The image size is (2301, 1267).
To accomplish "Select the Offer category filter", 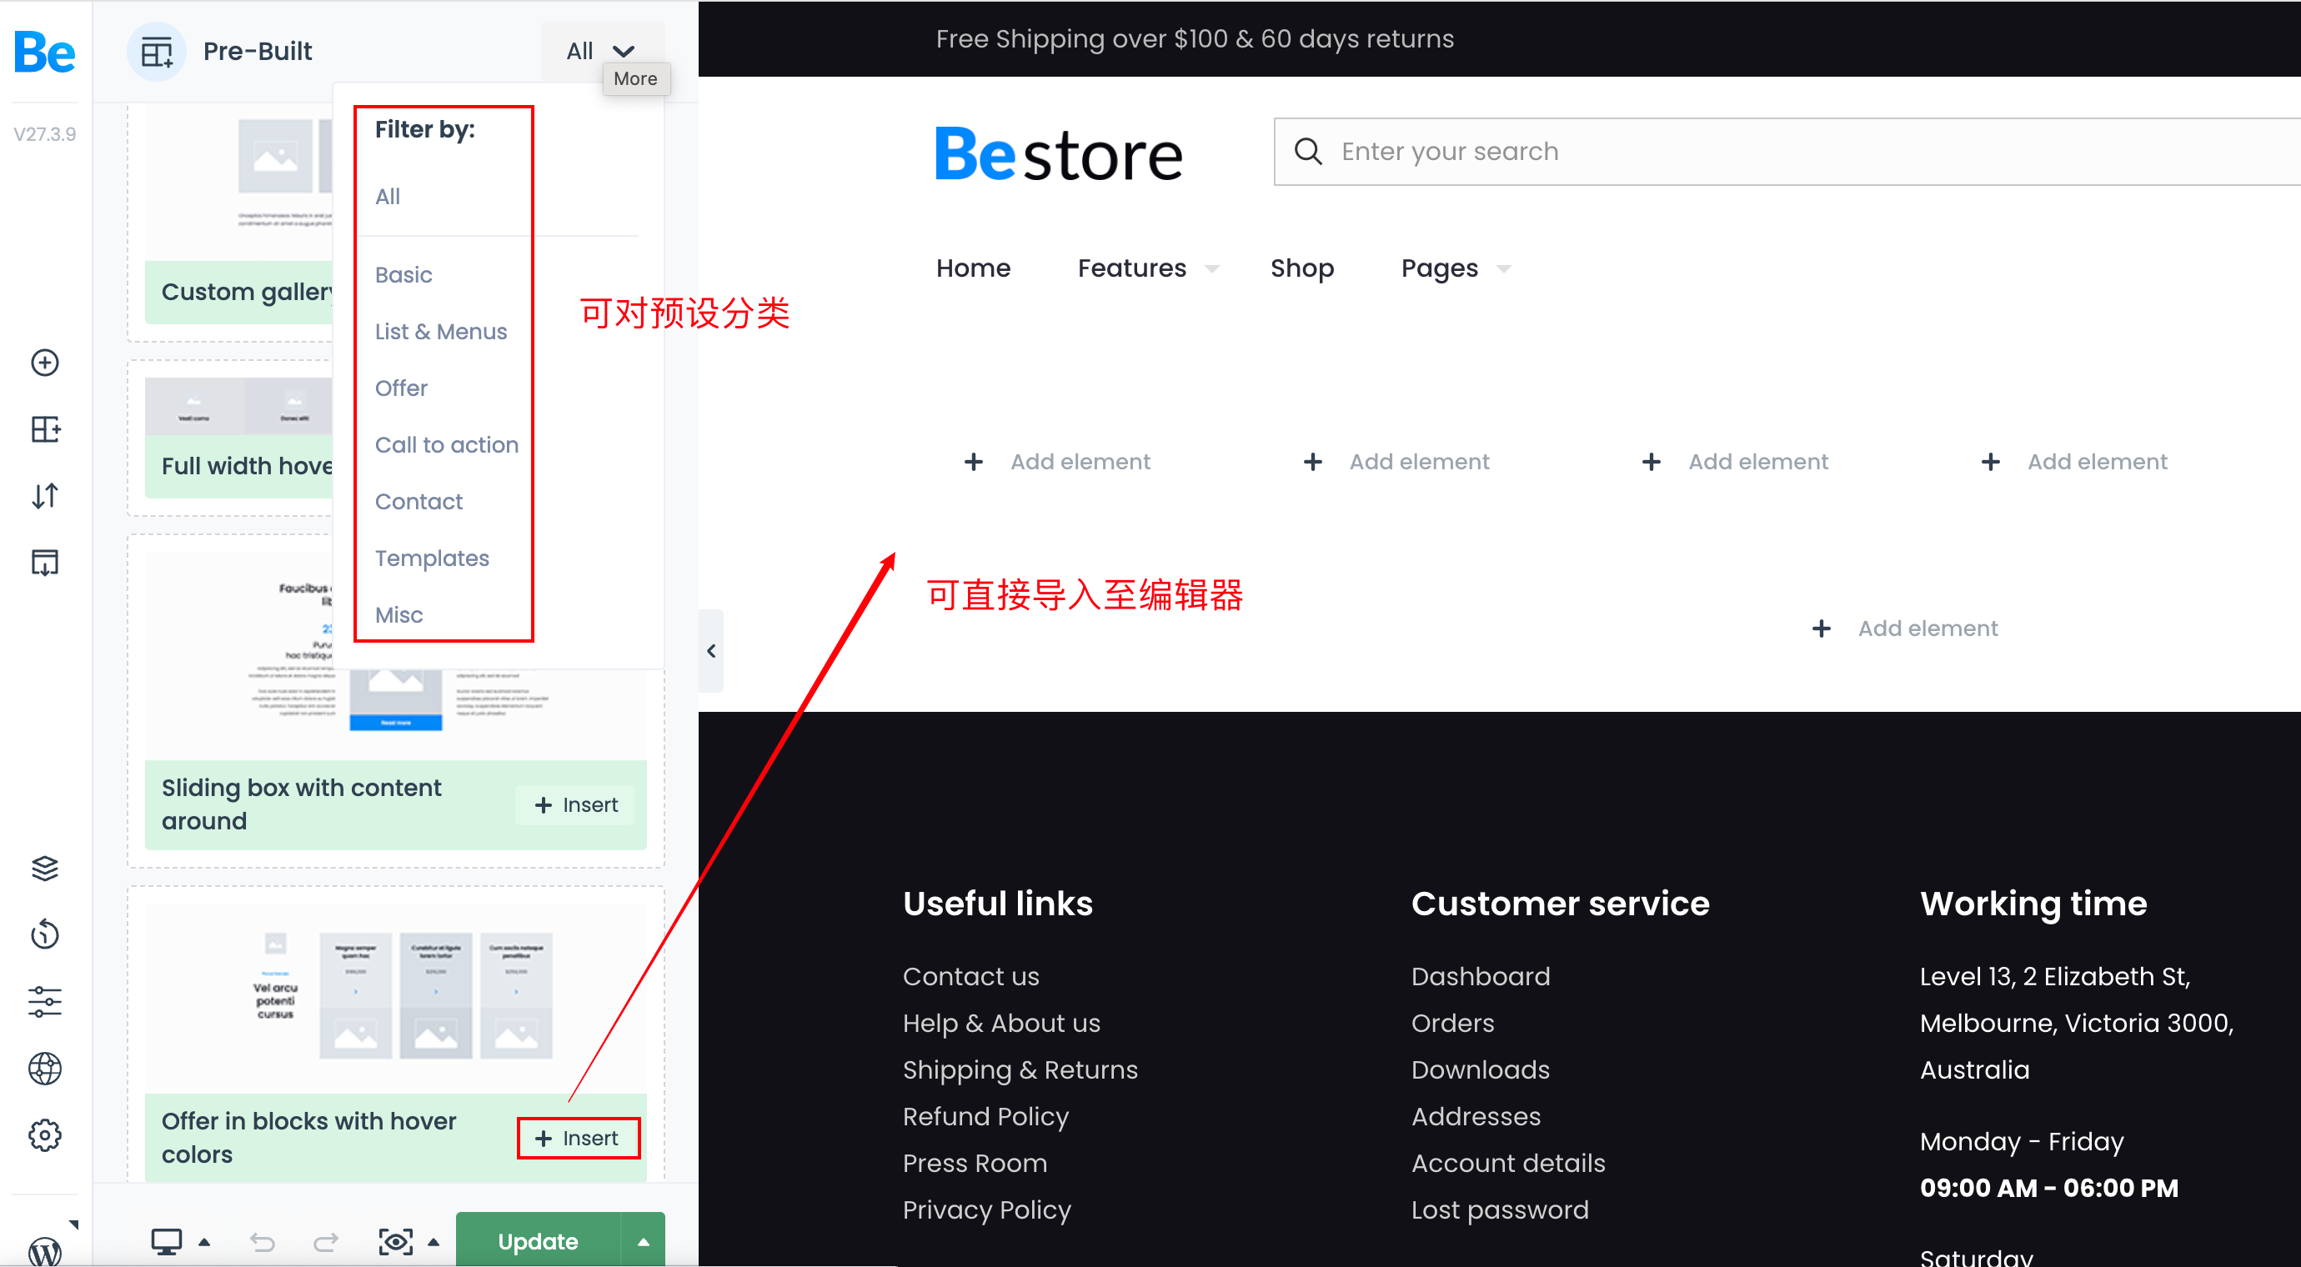I will [x=401, y=387].
